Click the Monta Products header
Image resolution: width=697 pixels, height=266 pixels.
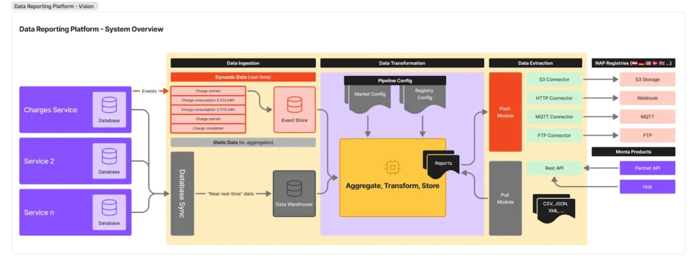(634, 151)
